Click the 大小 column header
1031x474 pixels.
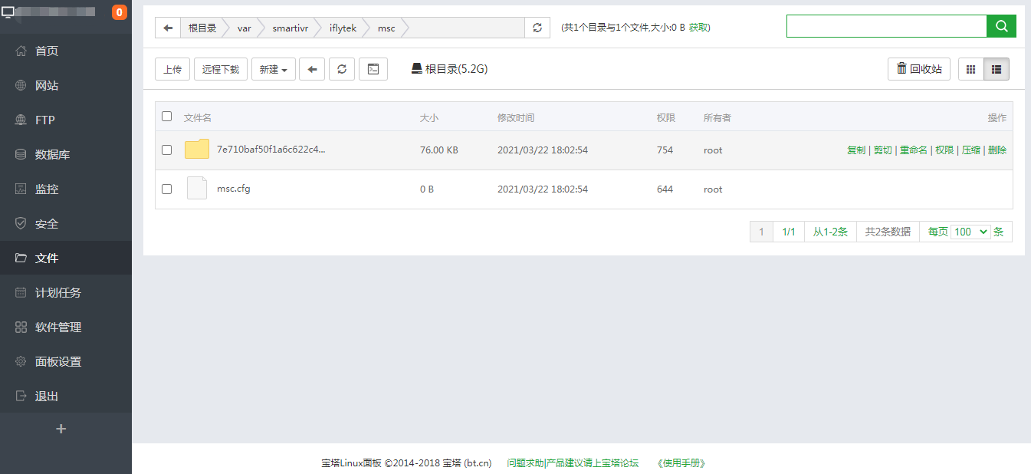point(429,118)
